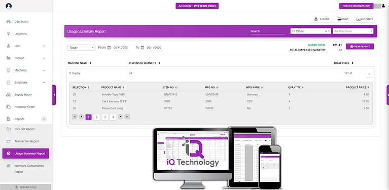Image resolution: width=389 pixels, height=190 pixels.
Task: Open Supply Room icon in sidebar
Action: (x=9, y=95)
